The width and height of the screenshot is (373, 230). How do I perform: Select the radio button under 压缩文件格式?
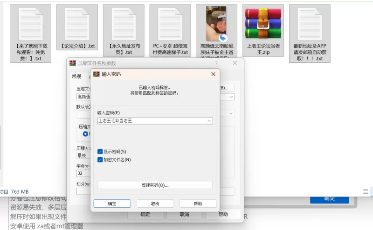pos(85,134)
